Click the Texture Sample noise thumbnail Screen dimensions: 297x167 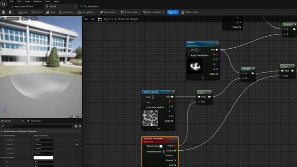[x=150, y=118]
